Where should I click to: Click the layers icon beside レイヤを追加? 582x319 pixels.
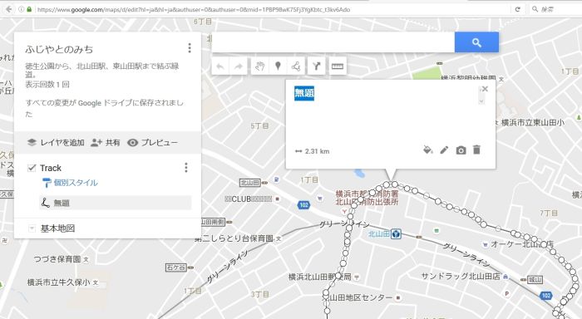click(32, 142)
